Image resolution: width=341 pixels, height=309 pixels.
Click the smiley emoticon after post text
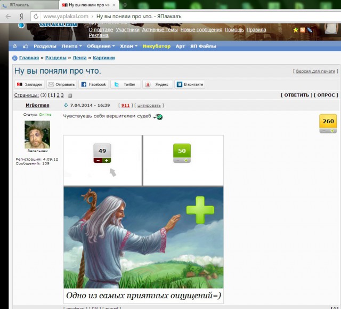tap(158, 117)
